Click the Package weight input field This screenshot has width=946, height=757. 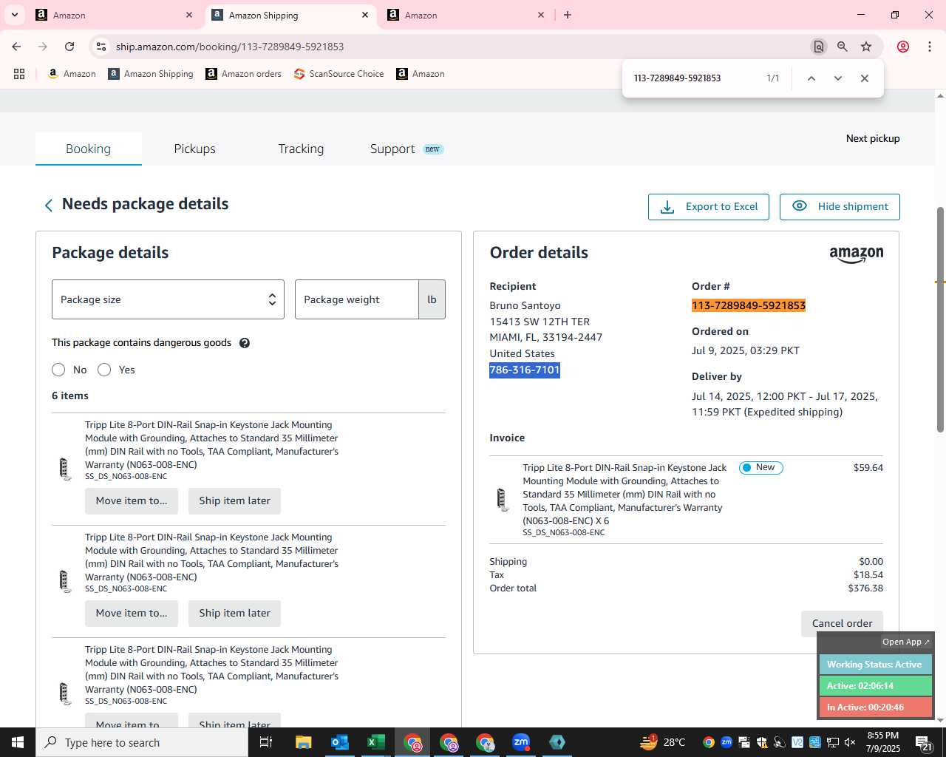357,299
